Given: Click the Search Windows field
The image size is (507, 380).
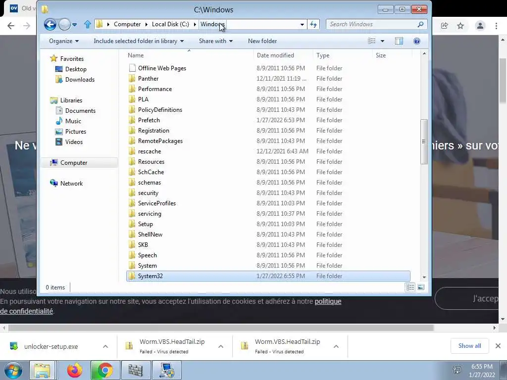Looking at the screenshot, I should pos(371,24).
